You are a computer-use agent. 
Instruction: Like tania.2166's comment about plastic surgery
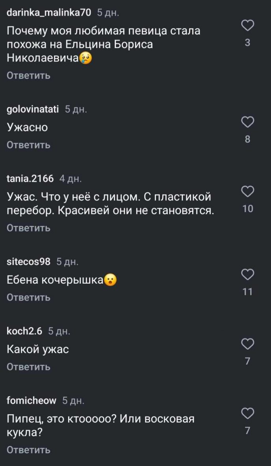(247, 192)
